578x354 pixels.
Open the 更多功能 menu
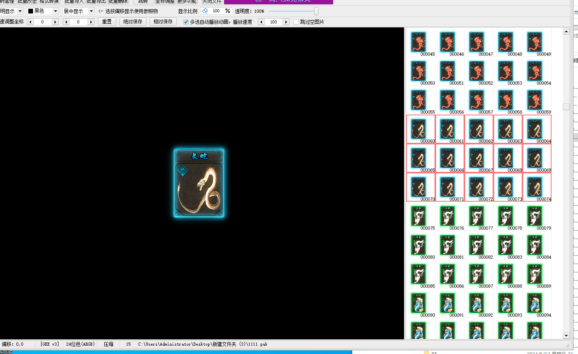pos(187,2)
